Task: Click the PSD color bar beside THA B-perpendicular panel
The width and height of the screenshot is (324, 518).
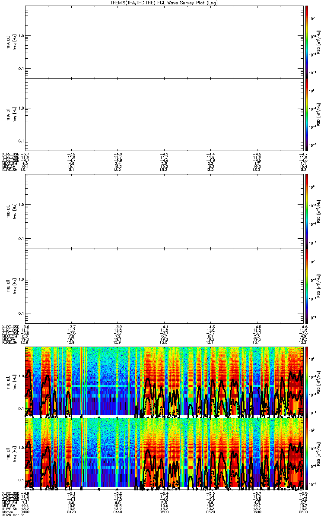Action: coord(306,42)
